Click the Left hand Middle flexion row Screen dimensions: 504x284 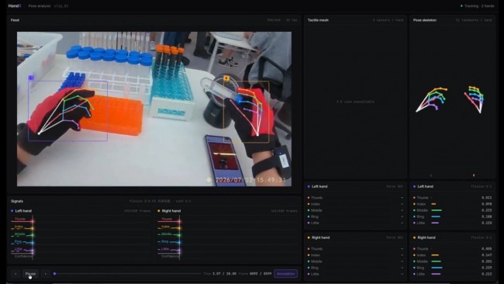[453, 210]
